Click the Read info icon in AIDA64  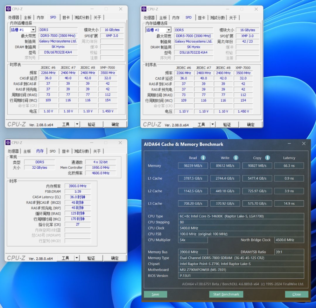pyautogui.click(x=203, y=158)
